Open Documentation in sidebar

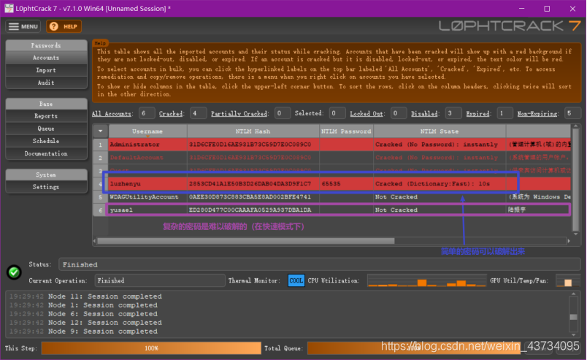click(46, 153)
